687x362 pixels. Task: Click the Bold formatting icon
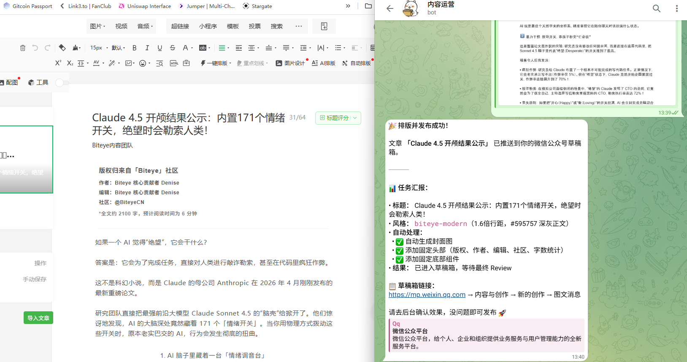pyautogui.click(x=134, y=48)
